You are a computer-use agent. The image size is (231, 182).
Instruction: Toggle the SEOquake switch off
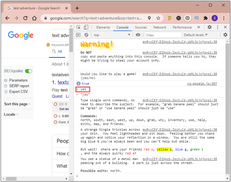tap(29, 71)
